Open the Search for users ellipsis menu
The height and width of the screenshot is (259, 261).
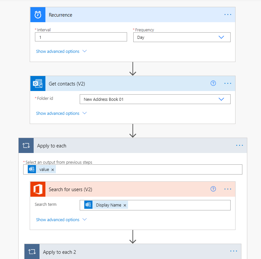228,189
